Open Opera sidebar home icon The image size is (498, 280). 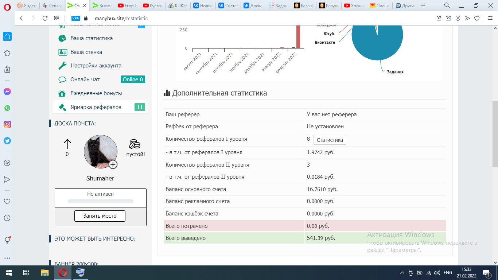click(x=7, y=36)
